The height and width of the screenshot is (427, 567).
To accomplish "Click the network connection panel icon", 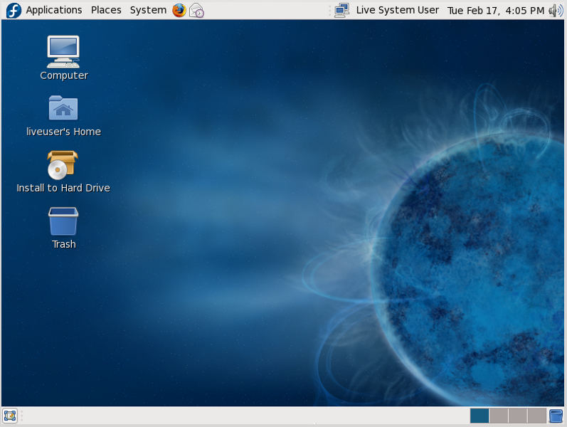I will 341,10.
